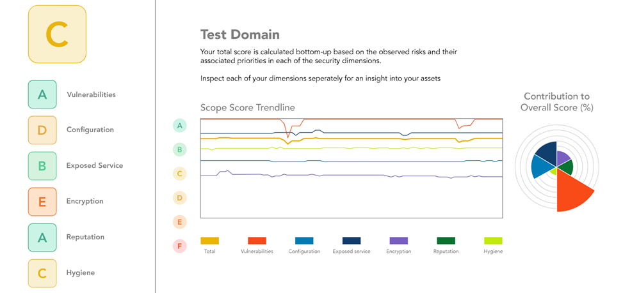Open the Hygiene dimension label
This screenshot has width=623, height=293.
pyautogui.click(x=81, y=273)
